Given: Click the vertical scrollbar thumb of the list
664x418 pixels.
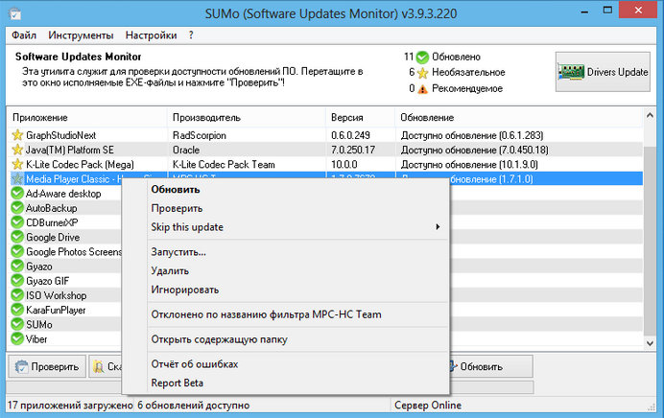Looking at the screenshot, I should click(650, 240).
